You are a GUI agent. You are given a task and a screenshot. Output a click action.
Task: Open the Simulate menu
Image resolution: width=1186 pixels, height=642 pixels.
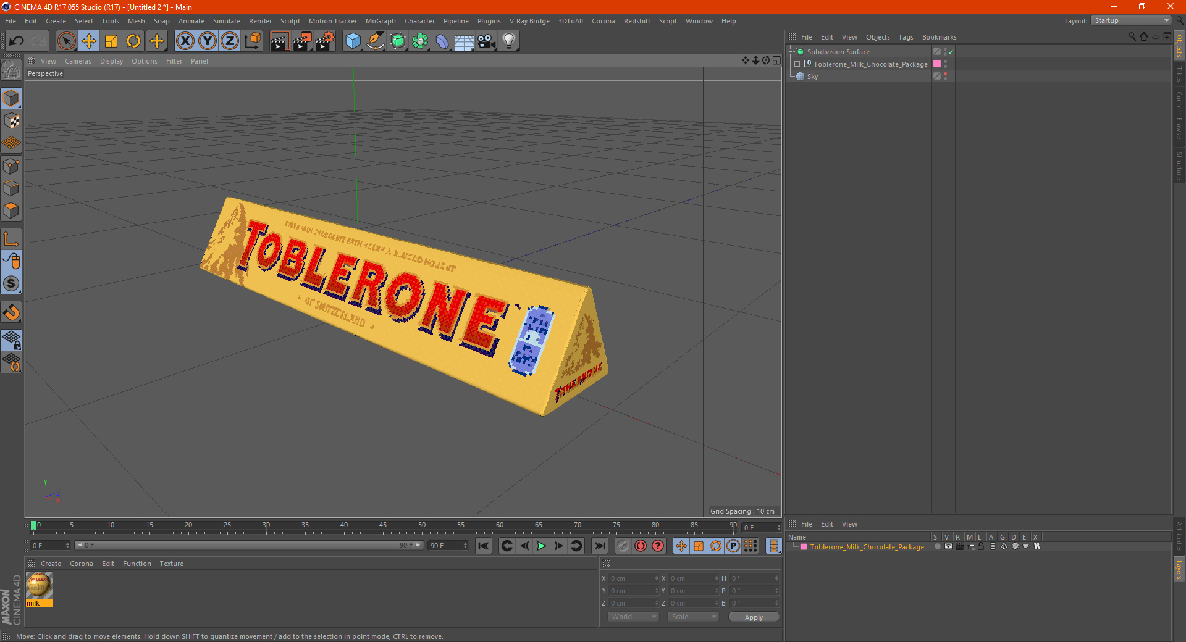pos(227,21)
